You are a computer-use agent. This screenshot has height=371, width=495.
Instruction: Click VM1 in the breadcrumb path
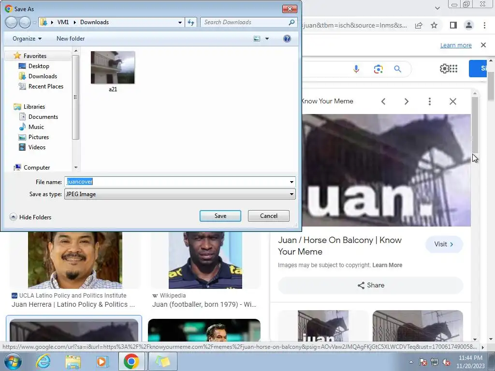[63, 22]
